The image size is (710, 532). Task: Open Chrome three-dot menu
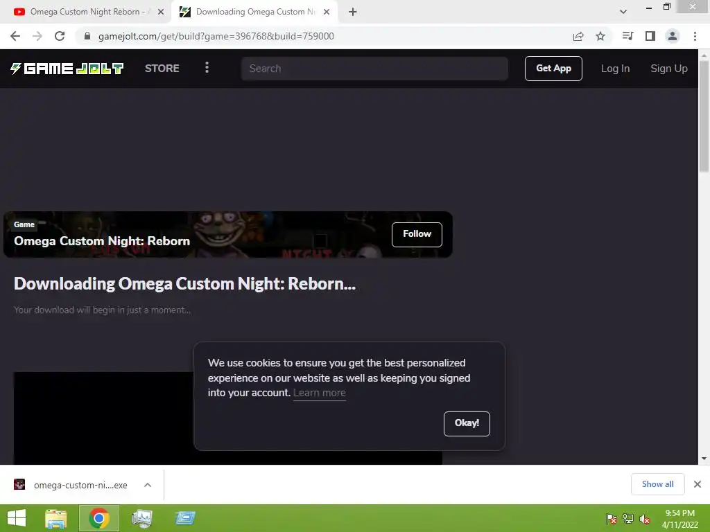coord(695,36)
